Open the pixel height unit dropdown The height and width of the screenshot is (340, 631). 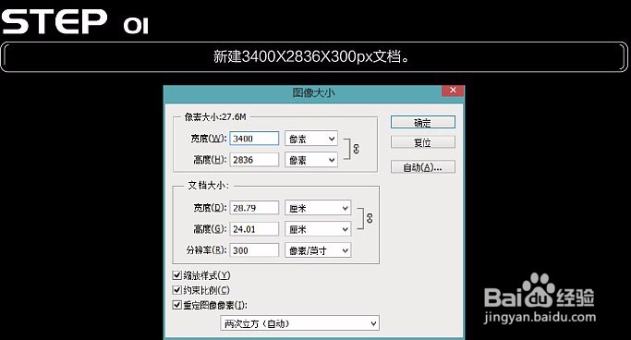pyautogui.click(x=311, y=160)
